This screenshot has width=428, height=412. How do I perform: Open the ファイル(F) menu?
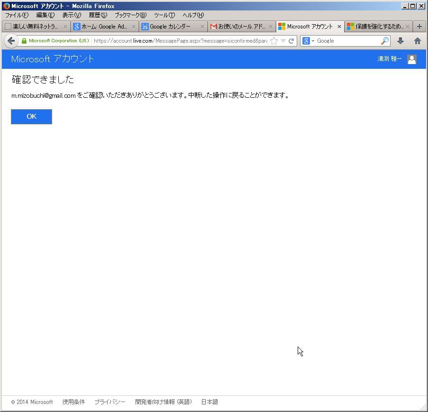click(17, 15)
